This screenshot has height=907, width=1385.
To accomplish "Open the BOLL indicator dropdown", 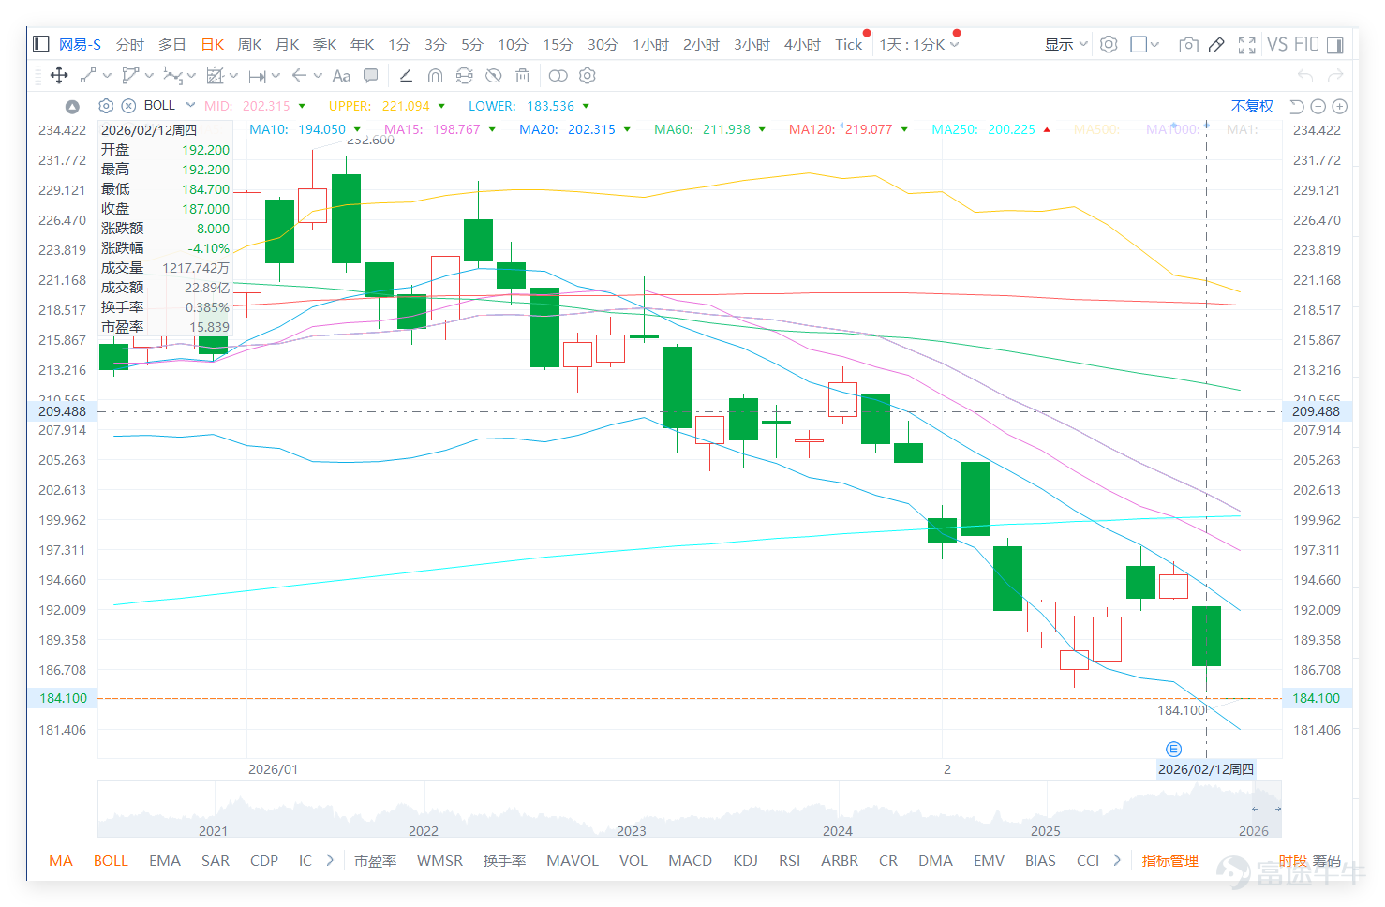I will pyautogui.click(x=190, y=105).
